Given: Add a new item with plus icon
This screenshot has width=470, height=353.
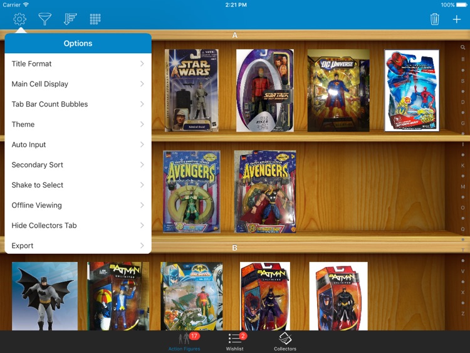Looking at the screenshot, I should pyautogui.click(x=456, y=19).
